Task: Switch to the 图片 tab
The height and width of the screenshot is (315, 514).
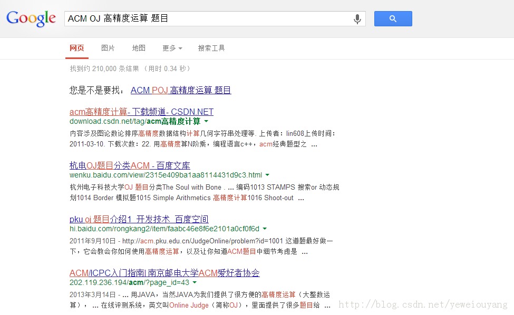Action: 108,48
